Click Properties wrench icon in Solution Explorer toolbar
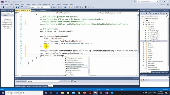170x95 pixels. 166,13
